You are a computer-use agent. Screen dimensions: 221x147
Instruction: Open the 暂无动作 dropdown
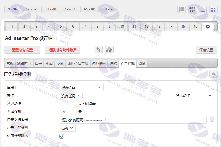[x=202, y=95]
